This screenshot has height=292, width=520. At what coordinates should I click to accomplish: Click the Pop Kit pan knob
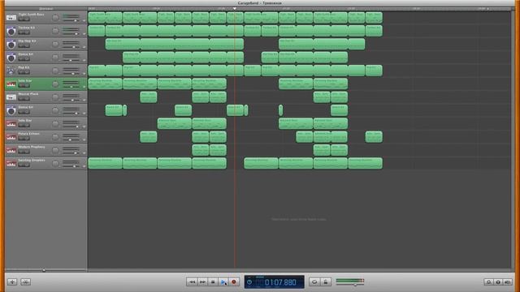pos(55,71)
